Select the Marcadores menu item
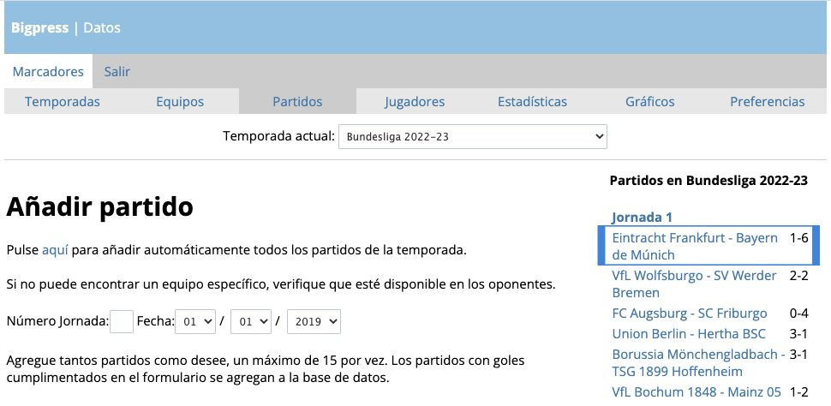The width and height of the screenshot is (831, 406). tap(48, 72)
